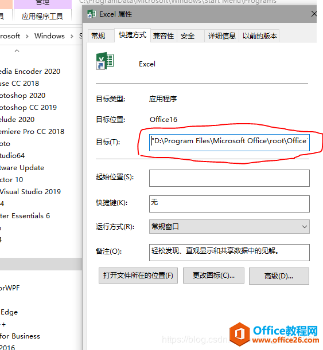Screen dimensions: 323x350
Task: Select the Premiere Pro CC 2018 item
Action: [x=32, y=132]
